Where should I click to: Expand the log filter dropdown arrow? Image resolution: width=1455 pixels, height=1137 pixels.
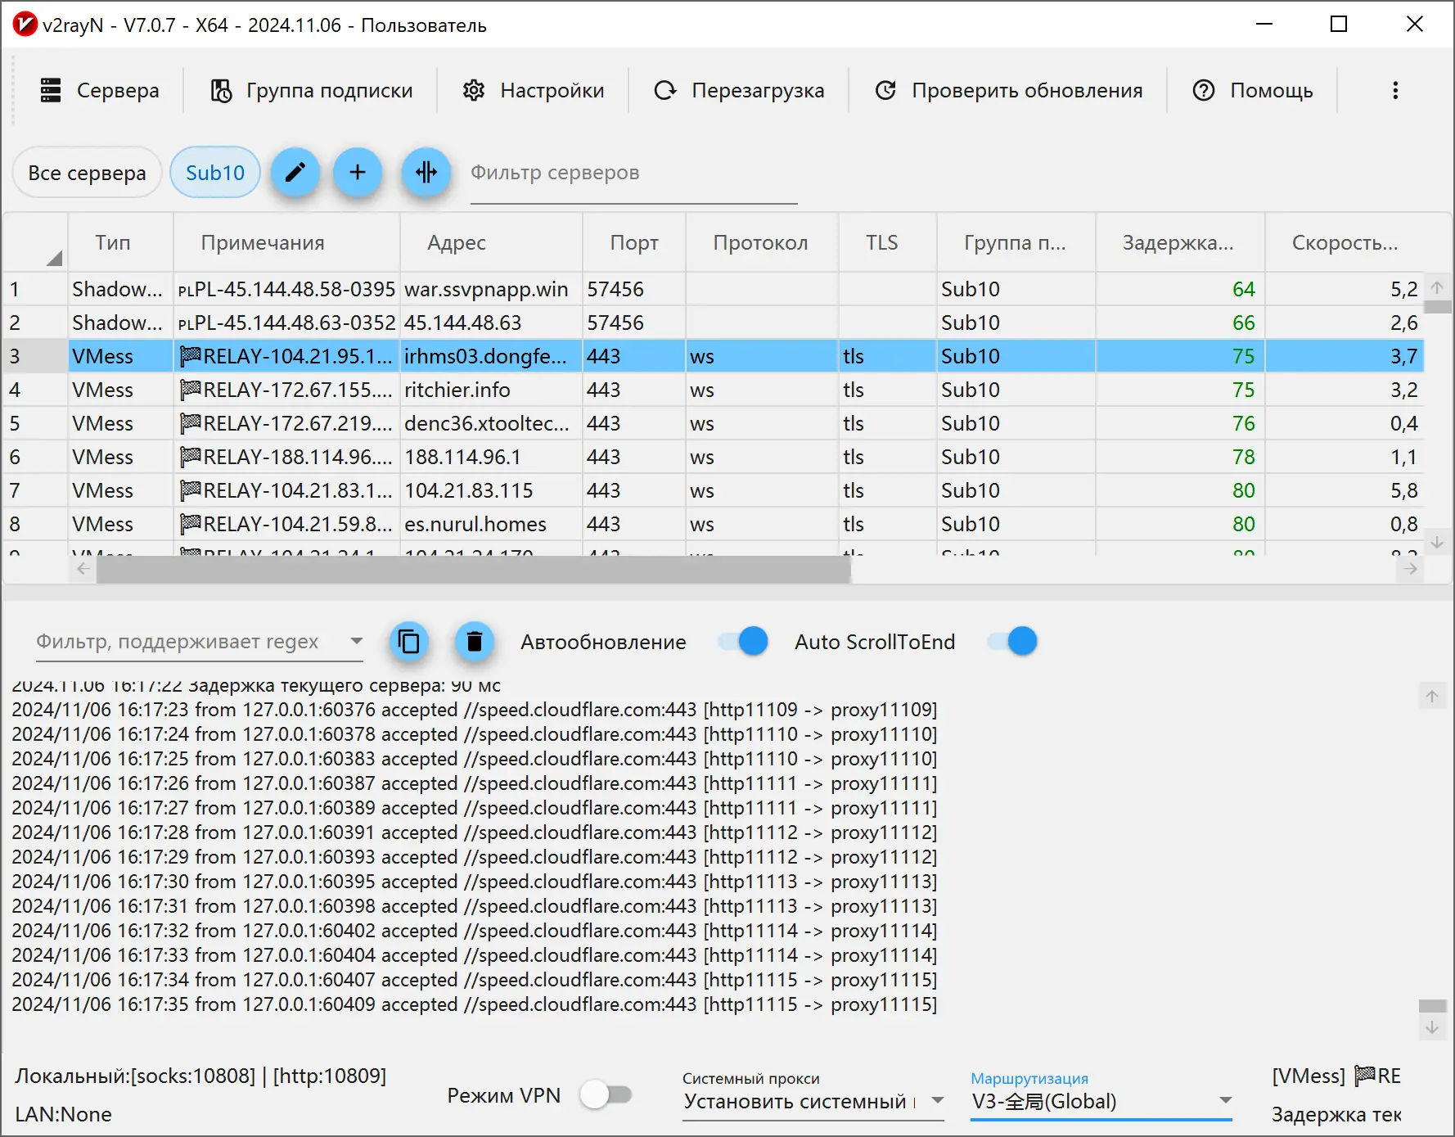coord(356,641)
